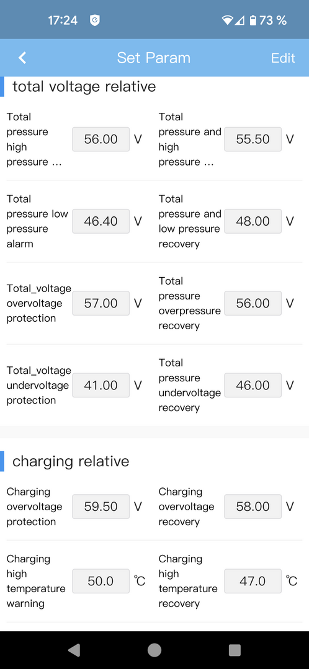The image size is (309, 669).
Task: Tap the back arrow in header
Action: click(22, 58)
